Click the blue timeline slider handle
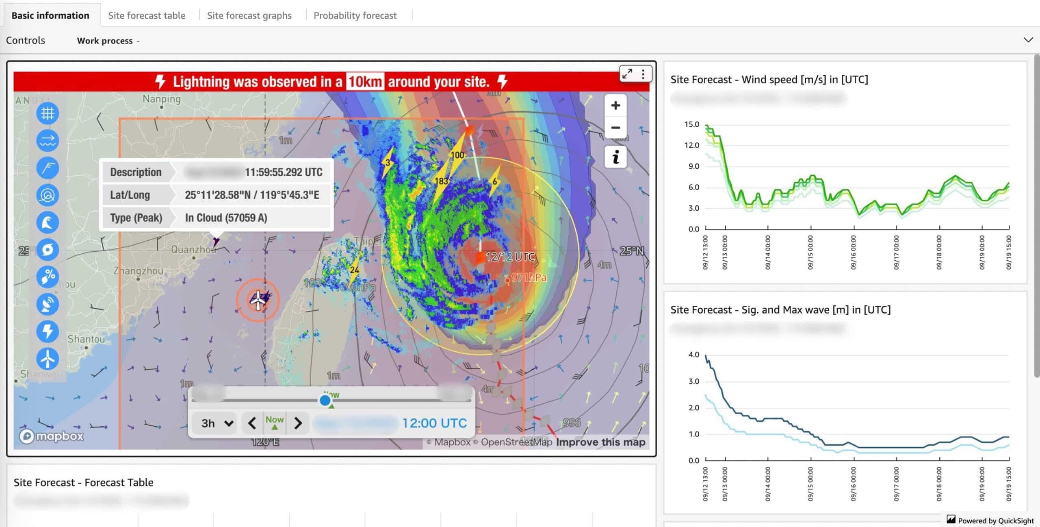Viewport: 1040px width, 527px height. click(x=325, y=401)
